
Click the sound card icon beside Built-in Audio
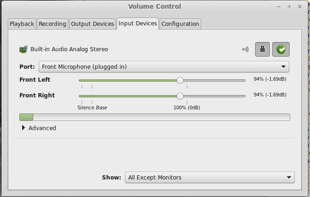(24, 49)
